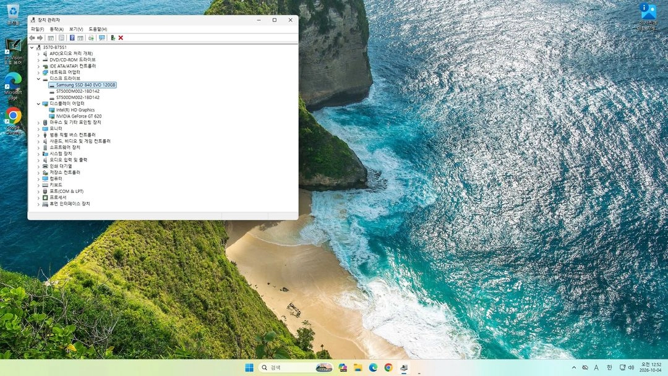
Task: Click the Update driver toolbar icon
Action: 91,38
